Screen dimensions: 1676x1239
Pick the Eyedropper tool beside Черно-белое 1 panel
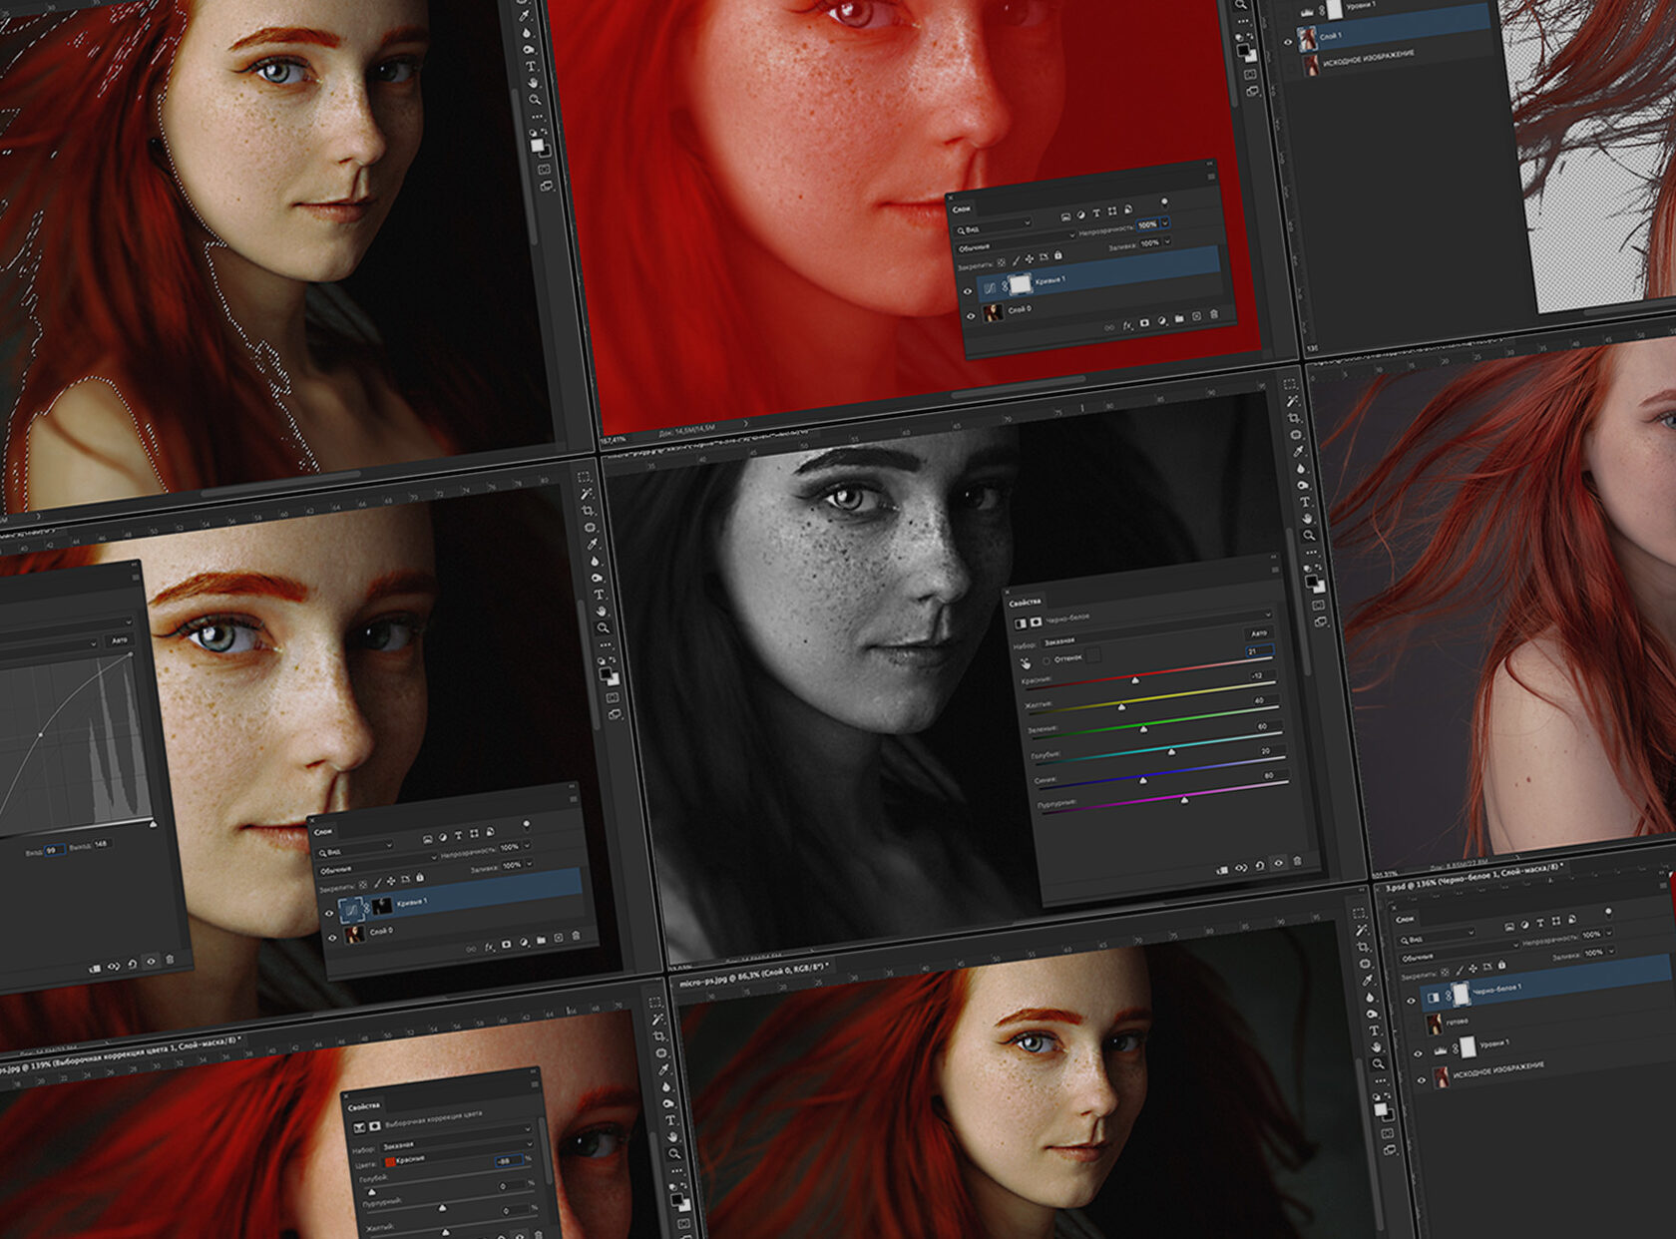[x=1368, y=981]
